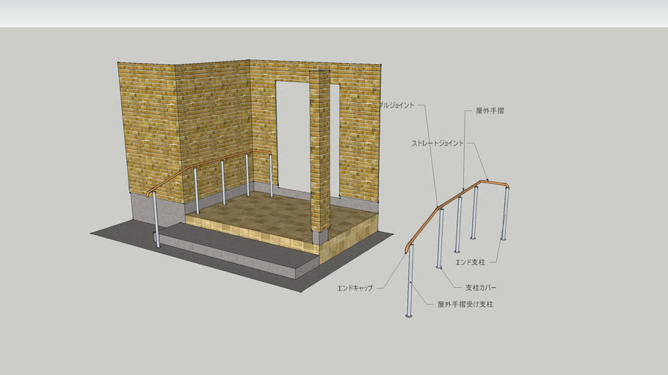The height and width of the screenshot is (375, 668).
Task: Select the 屋外手摺受け支柱 label
Action: point(465,304)
